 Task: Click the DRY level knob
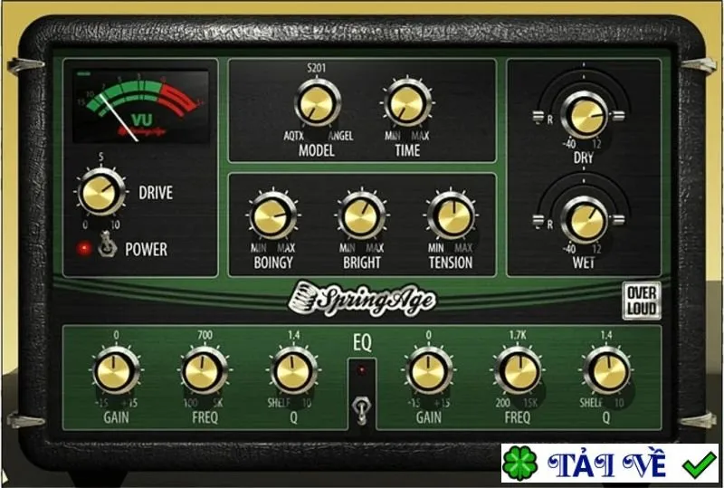pyautogui.click(x=584, y=116)
